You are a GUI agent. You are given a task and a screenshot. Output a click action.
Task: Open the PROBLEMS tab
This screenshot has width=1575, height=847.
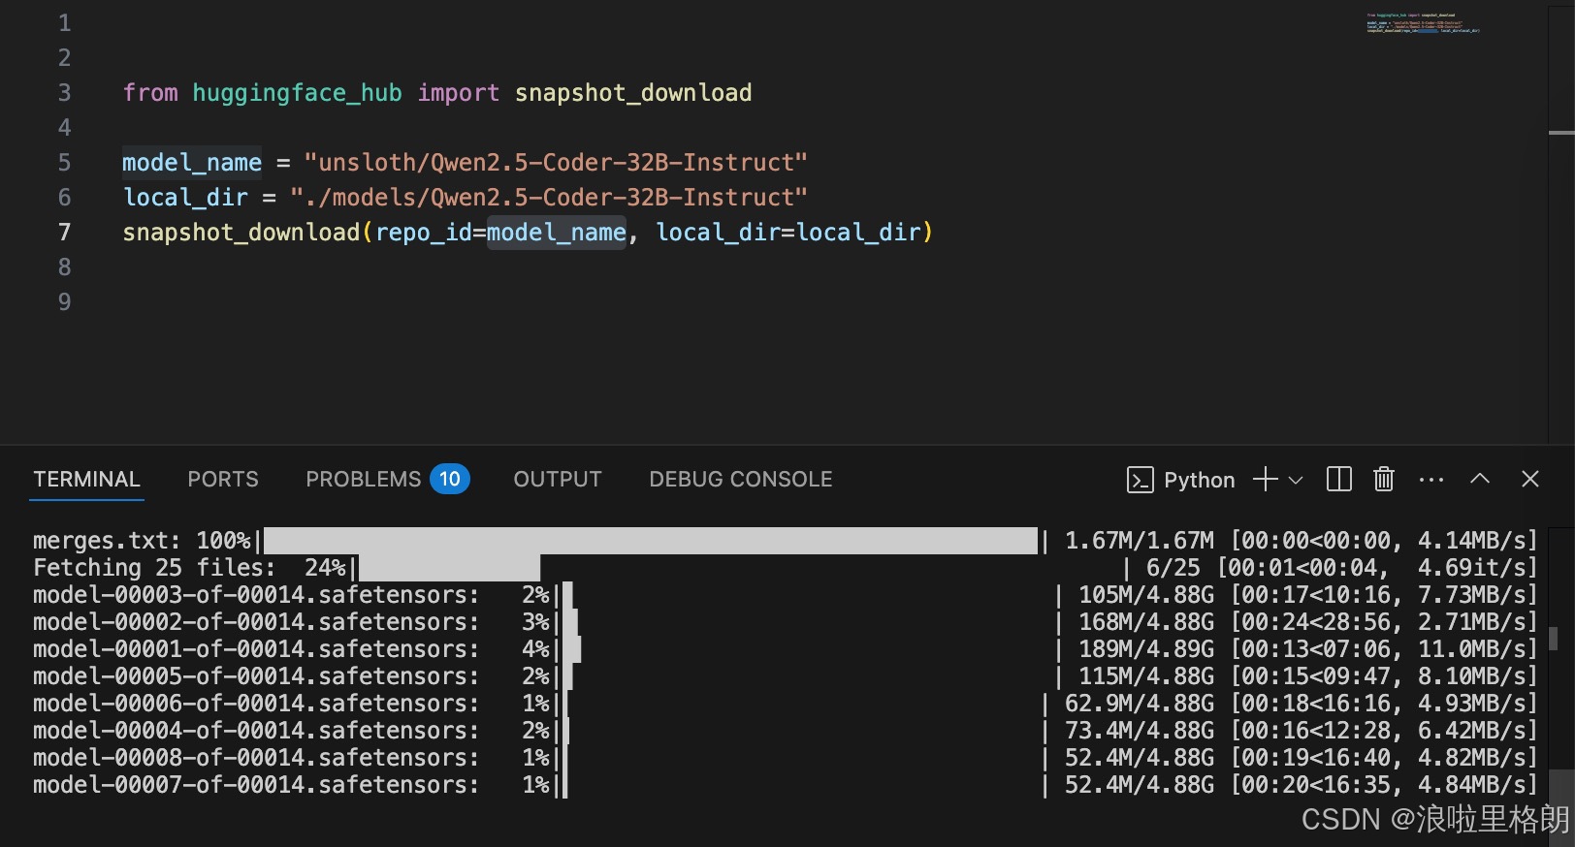pyautogui.click(x=364, y=479)
